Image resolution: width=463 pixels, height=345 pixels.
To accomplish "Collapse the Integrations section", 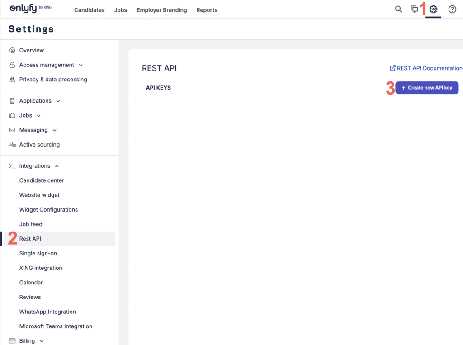I will [x=57, y=166].
